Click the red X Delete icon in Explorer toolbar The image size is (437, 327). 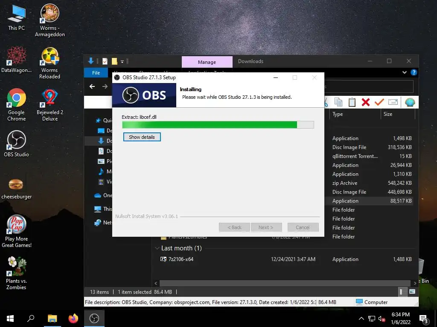(366, 102)
